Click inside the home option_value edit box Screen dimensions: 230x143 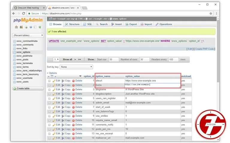point(152,86)
